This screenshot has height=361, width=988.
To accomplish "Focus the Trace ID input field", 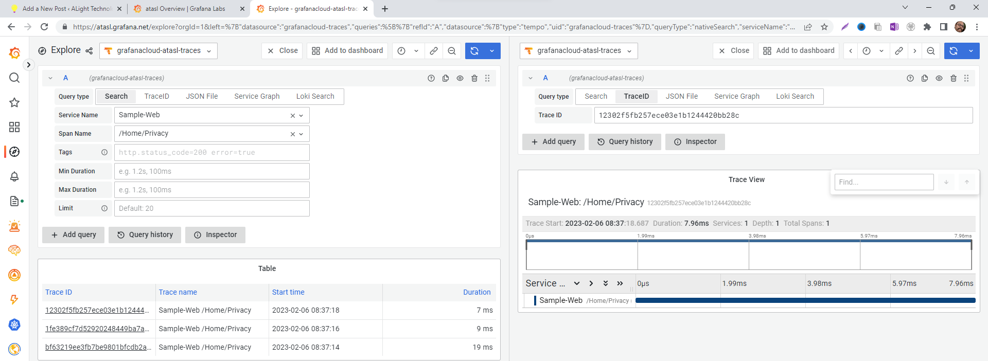I will tap(783, 115).
